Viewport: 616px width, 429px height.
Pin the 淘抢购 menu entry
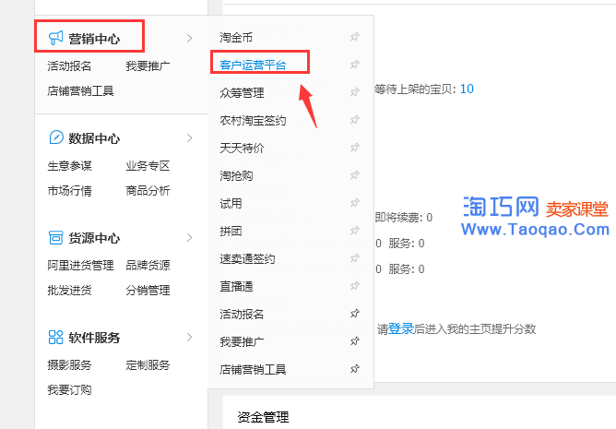tap(355, 175)
